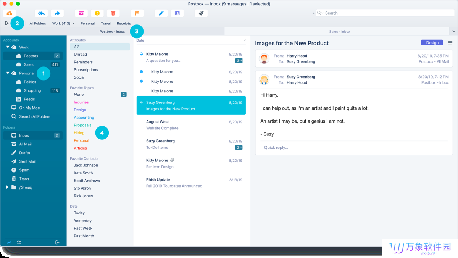The height and width of the screenshot is (258, 458).
Task: Click Suzy Greenberg's avatar in the message header
Action: [x=264, y=79]
